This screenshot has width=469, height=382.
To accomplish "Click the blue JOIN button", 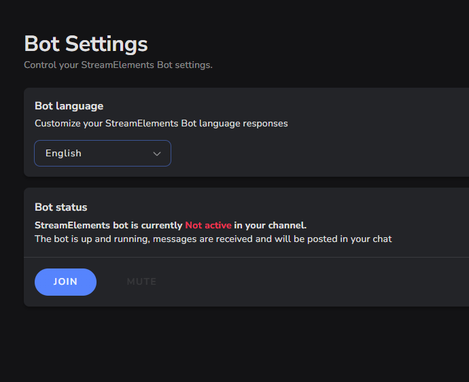I will click(65, 282).
